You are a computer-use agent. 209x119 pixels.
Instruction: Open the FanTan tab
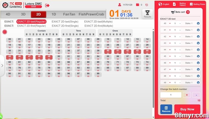click(69, 14)
